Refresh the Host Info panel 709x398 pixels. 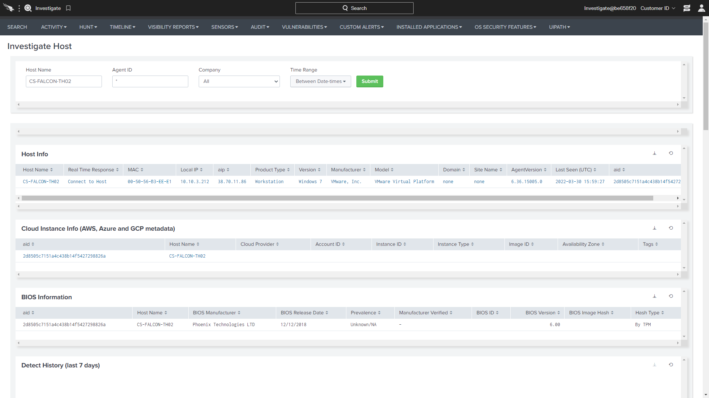(671, 153)
